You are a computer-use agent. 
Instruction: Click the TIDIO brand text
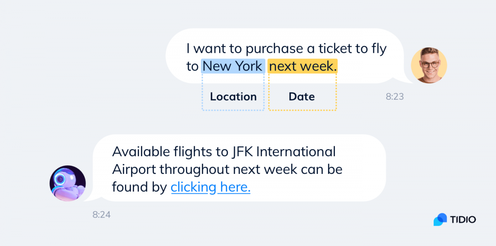463,220
